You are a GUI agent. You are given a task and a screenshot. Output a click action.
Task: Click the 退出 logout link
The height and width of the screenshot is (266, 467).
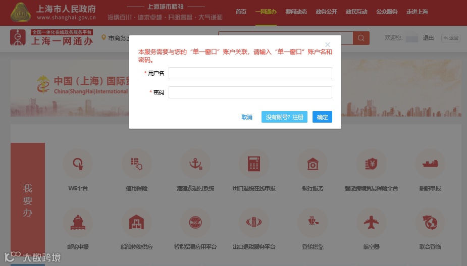click(x=428, y=38)
